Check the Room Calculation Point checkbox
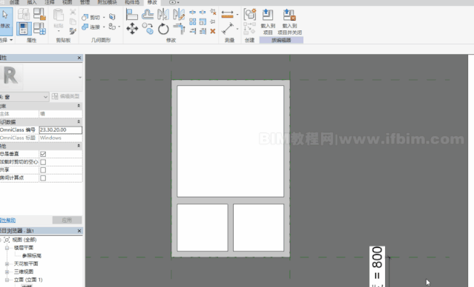 click(x=43, y=178)
